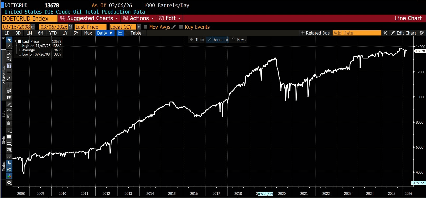Switch to the Table view
The height and width of the screenshot is (198, 426).
click(136, 33)
